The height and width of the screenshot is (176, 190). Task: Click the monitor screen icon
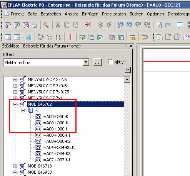[180, 25]
